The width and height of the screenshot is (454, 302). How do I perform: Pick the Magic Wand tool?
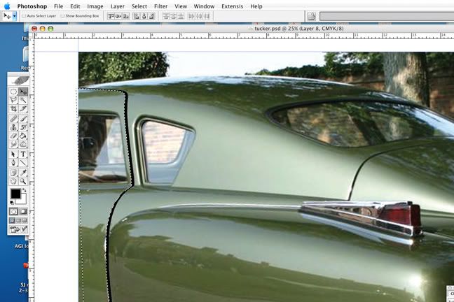pyautogui.click(x=23, y=100)
